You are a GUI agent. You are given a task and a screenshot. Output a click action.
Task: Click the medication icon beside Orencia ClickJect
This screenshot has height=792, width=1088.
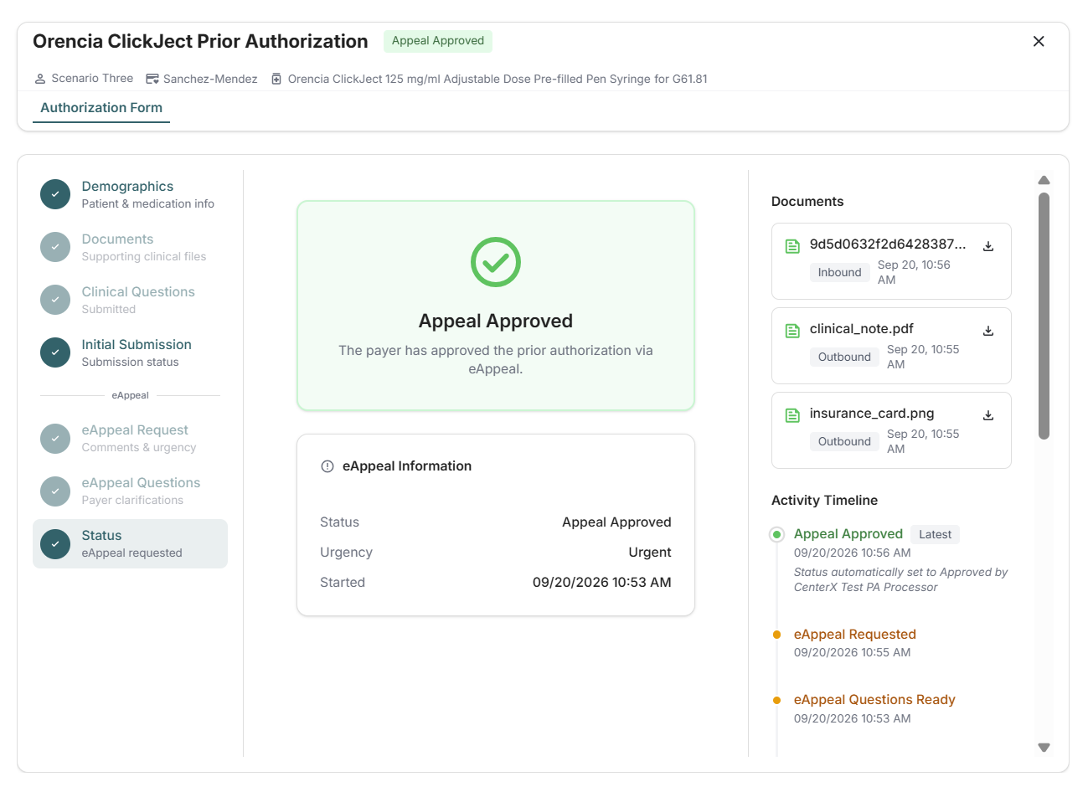[276, 79]
